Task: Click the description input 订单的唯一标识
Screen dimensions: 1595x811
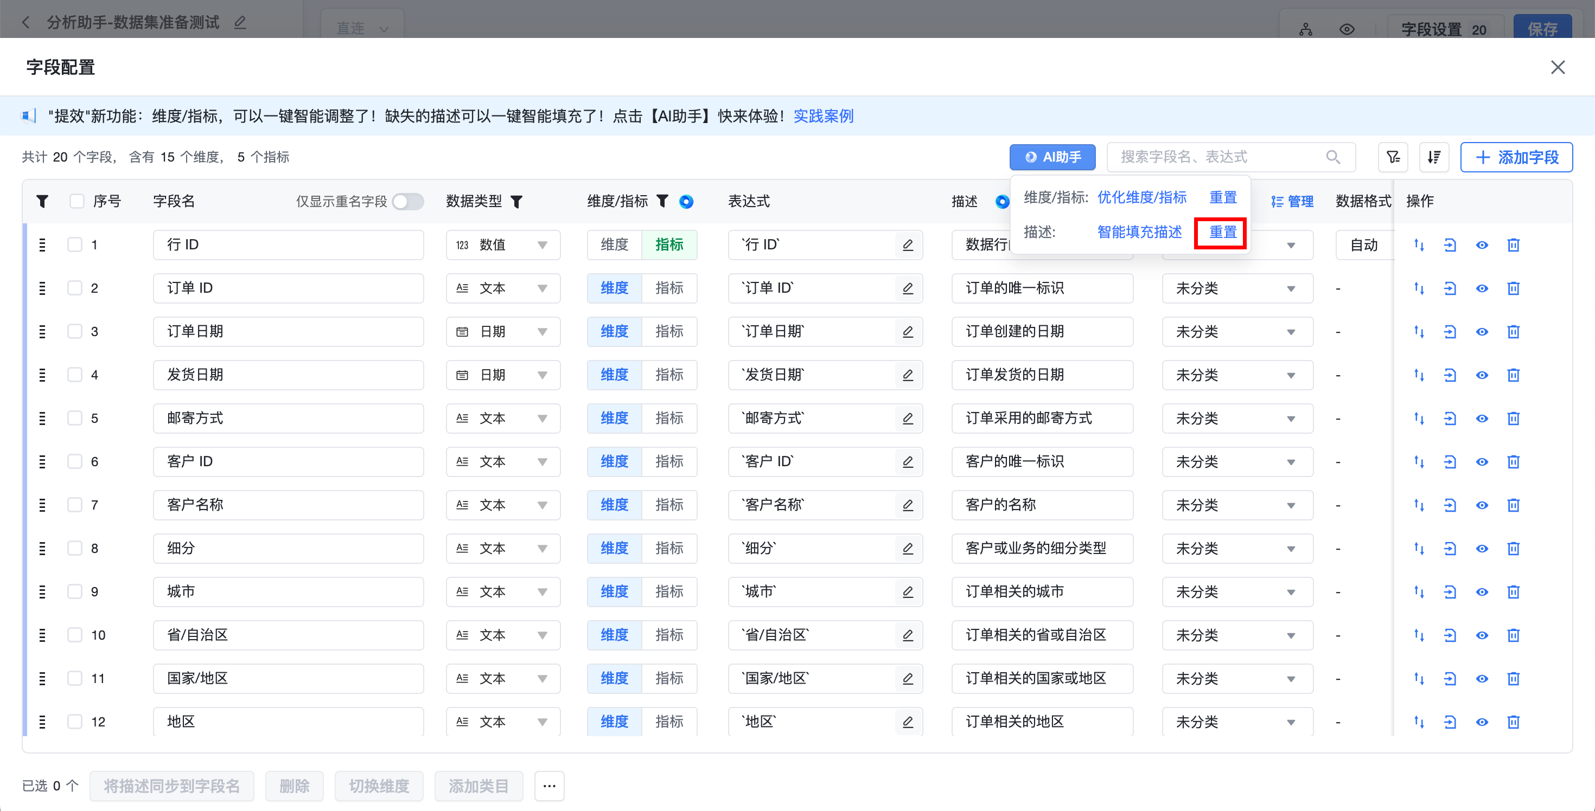Action: 1042,288
